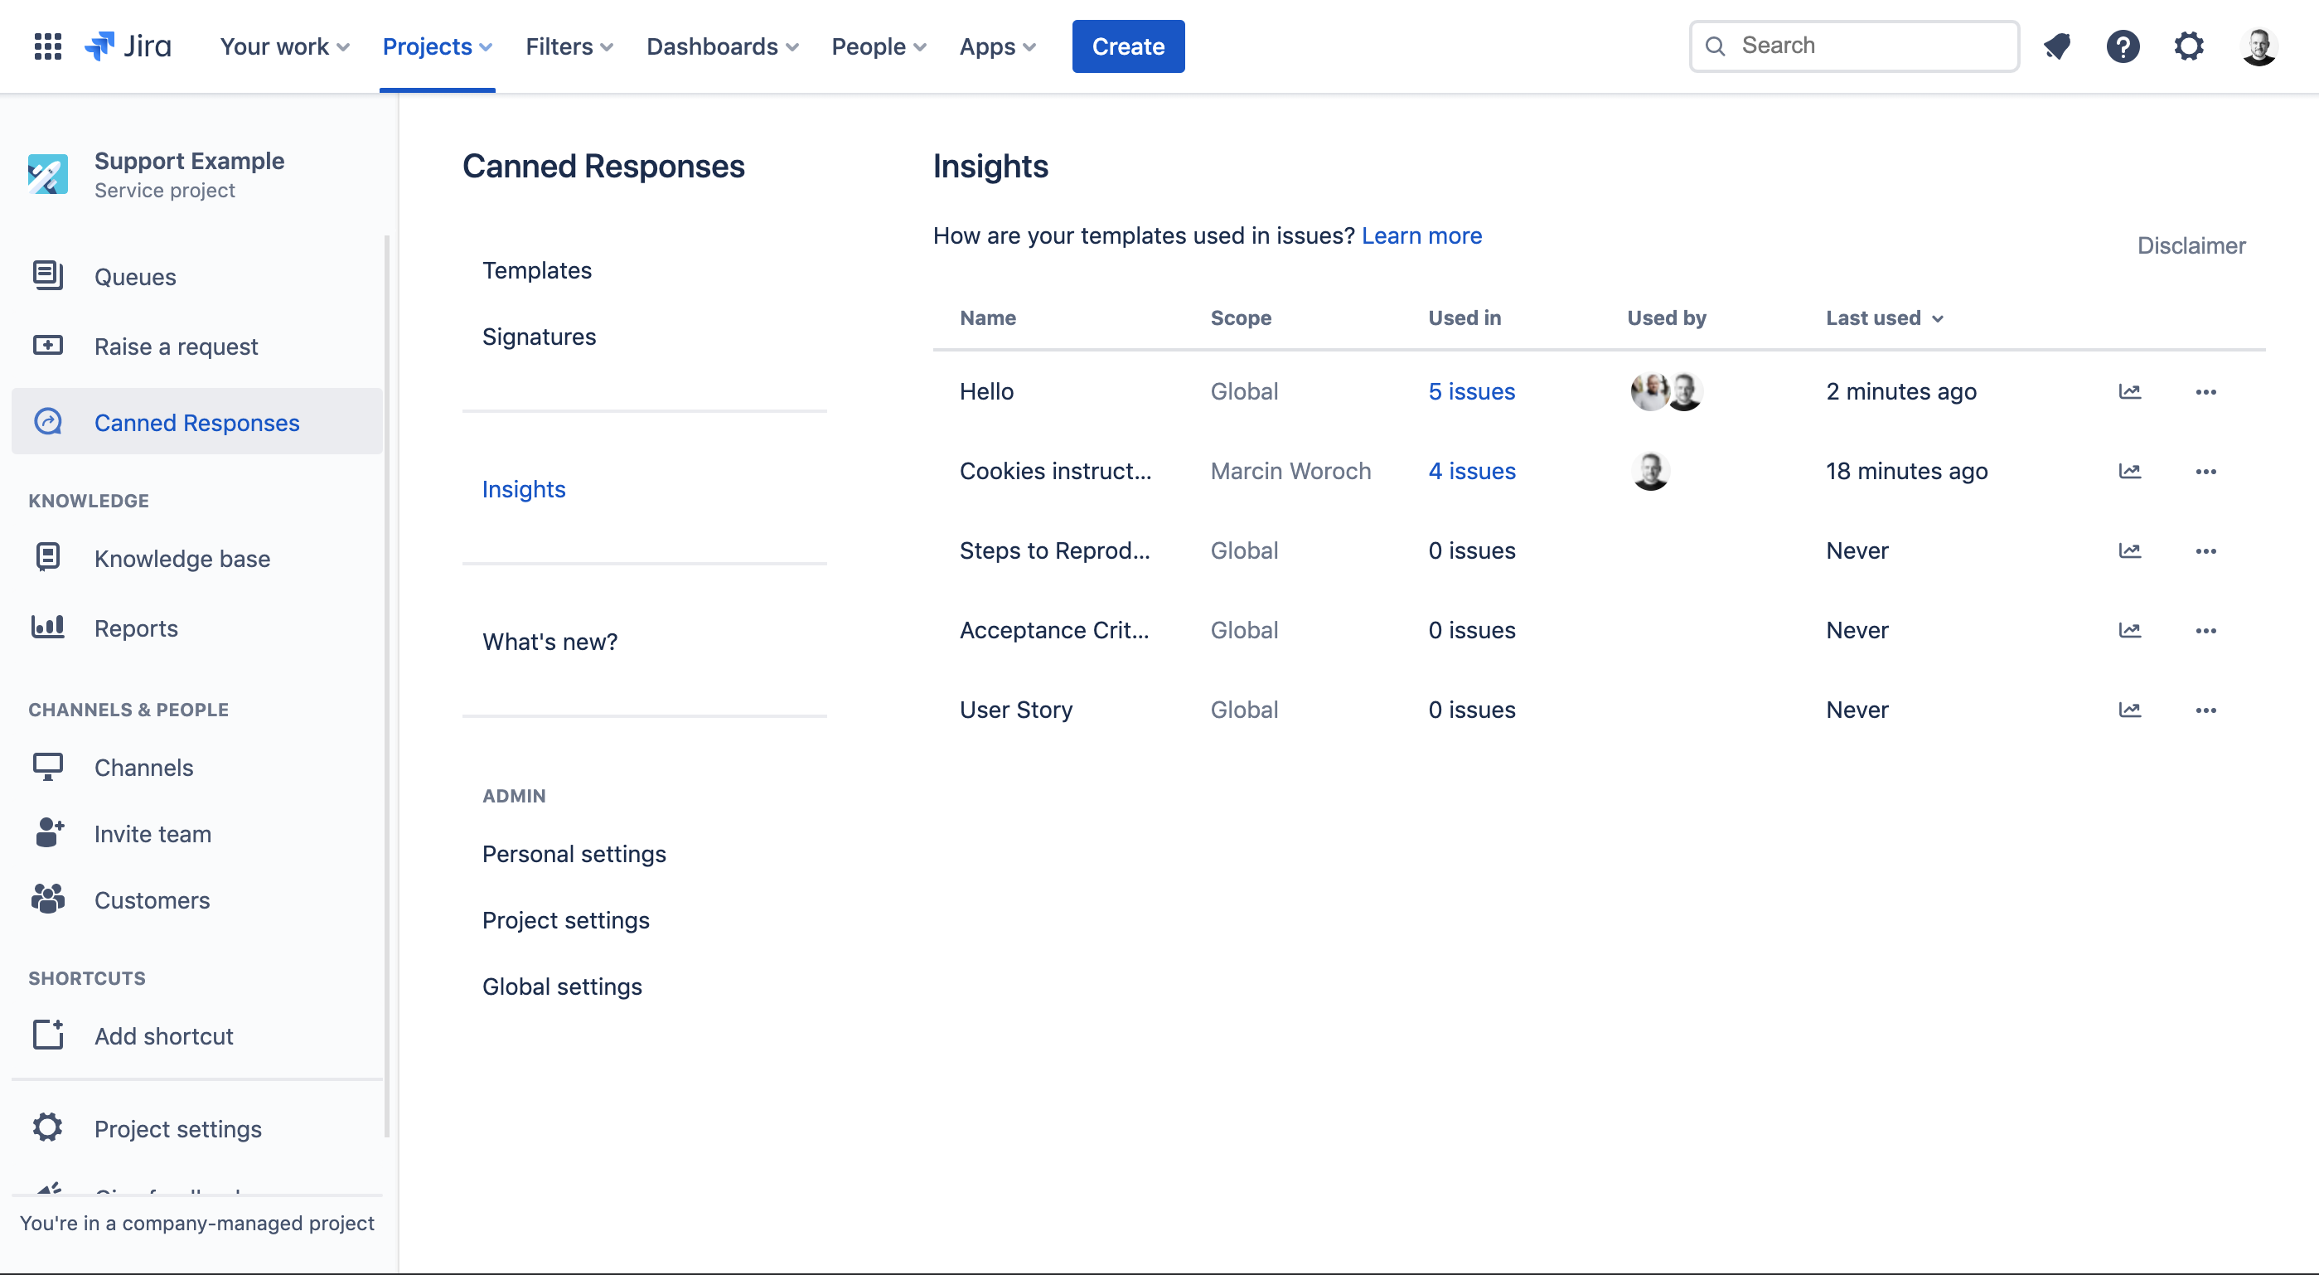Click the Knowledge base icon
Screen dimensions: 2319x1275
[47, 559]
